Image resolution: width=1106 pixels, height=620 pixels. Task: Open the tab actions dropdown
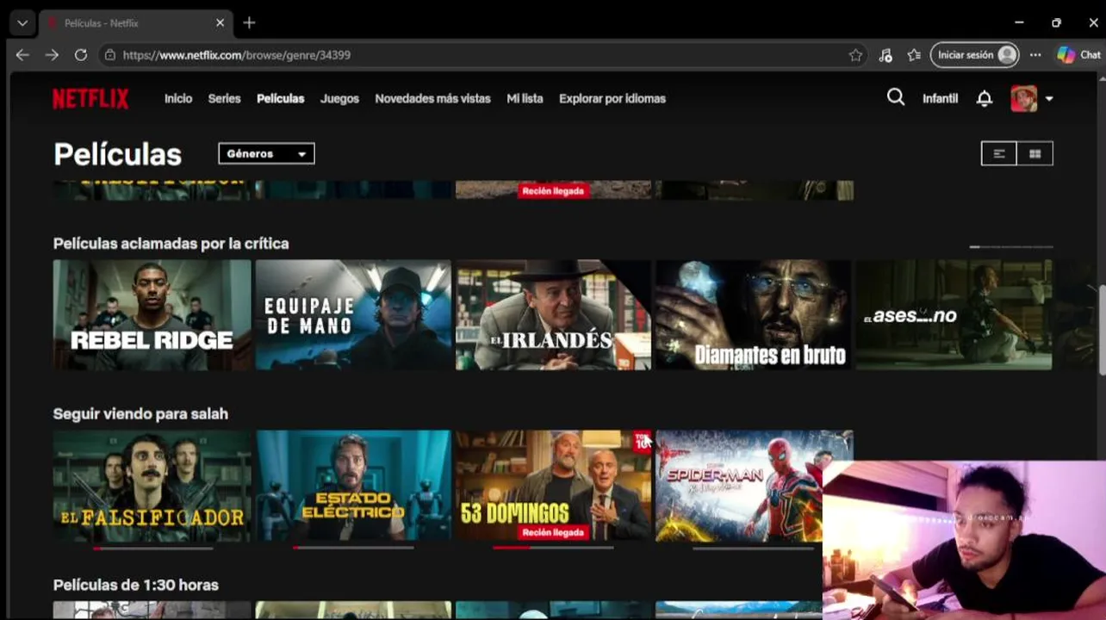pos(22,23)
